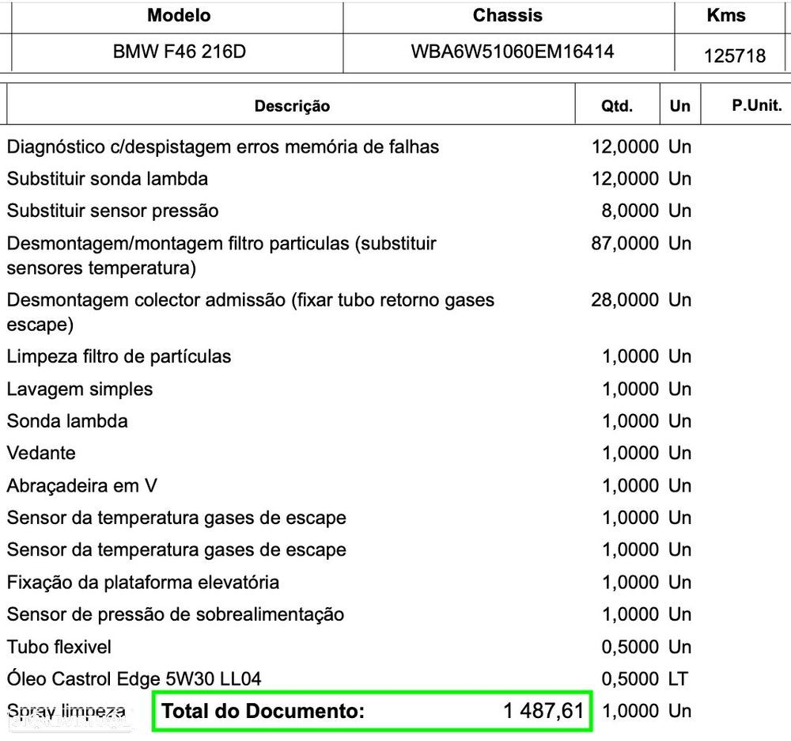Select the model value BMW F46 216D
791x741 pixels.
click(179, 51)
